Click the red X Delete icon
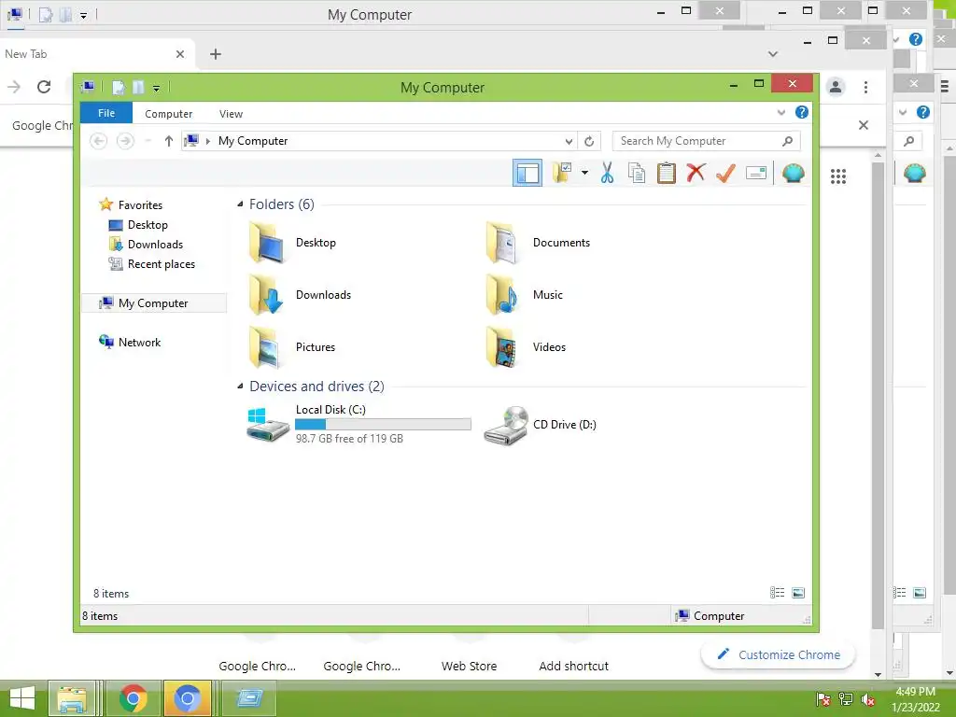Image resolution: width=956 pixels, height=717 pixels. click(696, 173)
